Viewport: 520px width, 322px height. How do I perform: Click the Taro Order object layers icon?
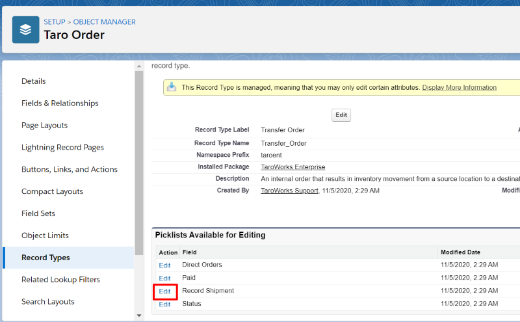(25, 29)
